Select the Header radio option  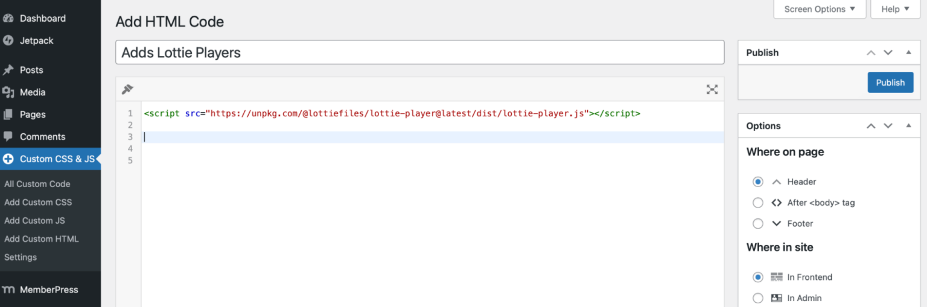tap(758, 182)
